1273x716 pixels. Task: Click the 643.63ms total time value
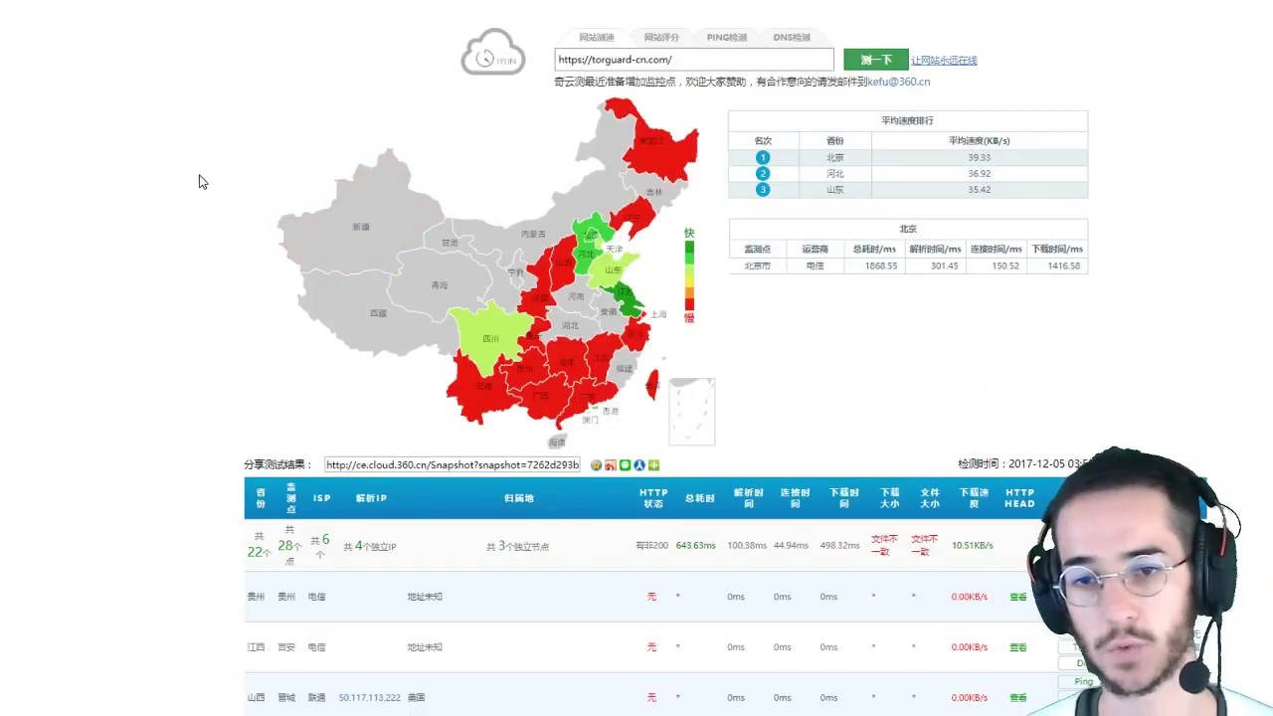696,546
